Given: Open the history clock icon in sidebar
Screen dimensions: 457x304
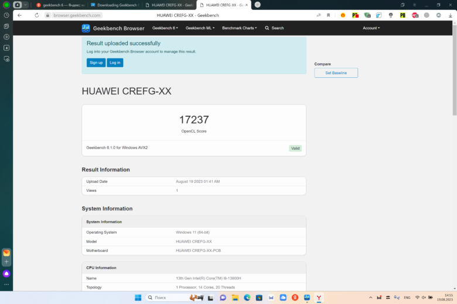Looking at the screenshot, I should point(6,15).
